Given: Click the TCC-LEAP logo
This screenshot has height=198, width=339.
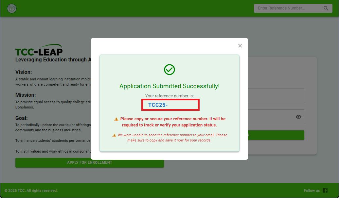Looking at the screenshot, I should tap(39, 50).
